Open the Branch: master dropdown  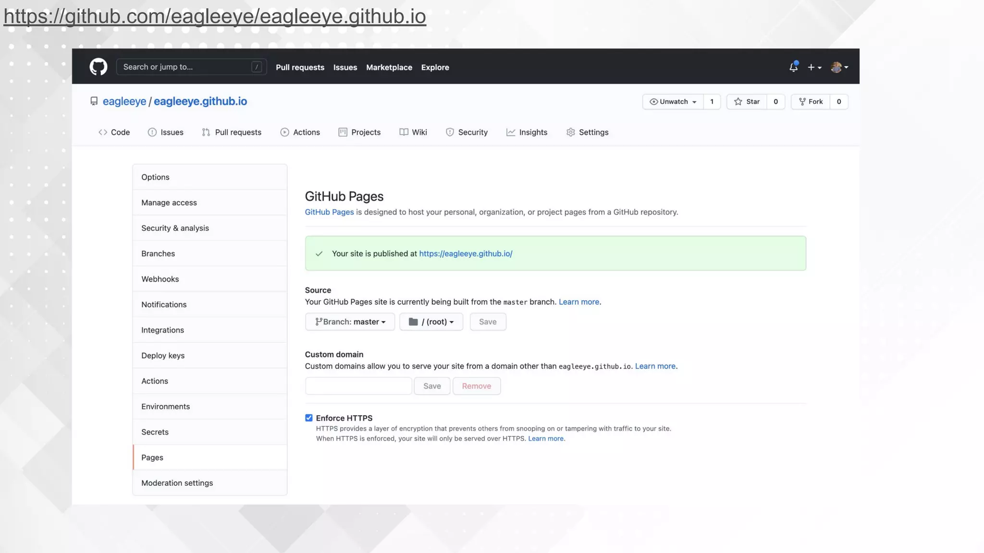click(350, 322)
